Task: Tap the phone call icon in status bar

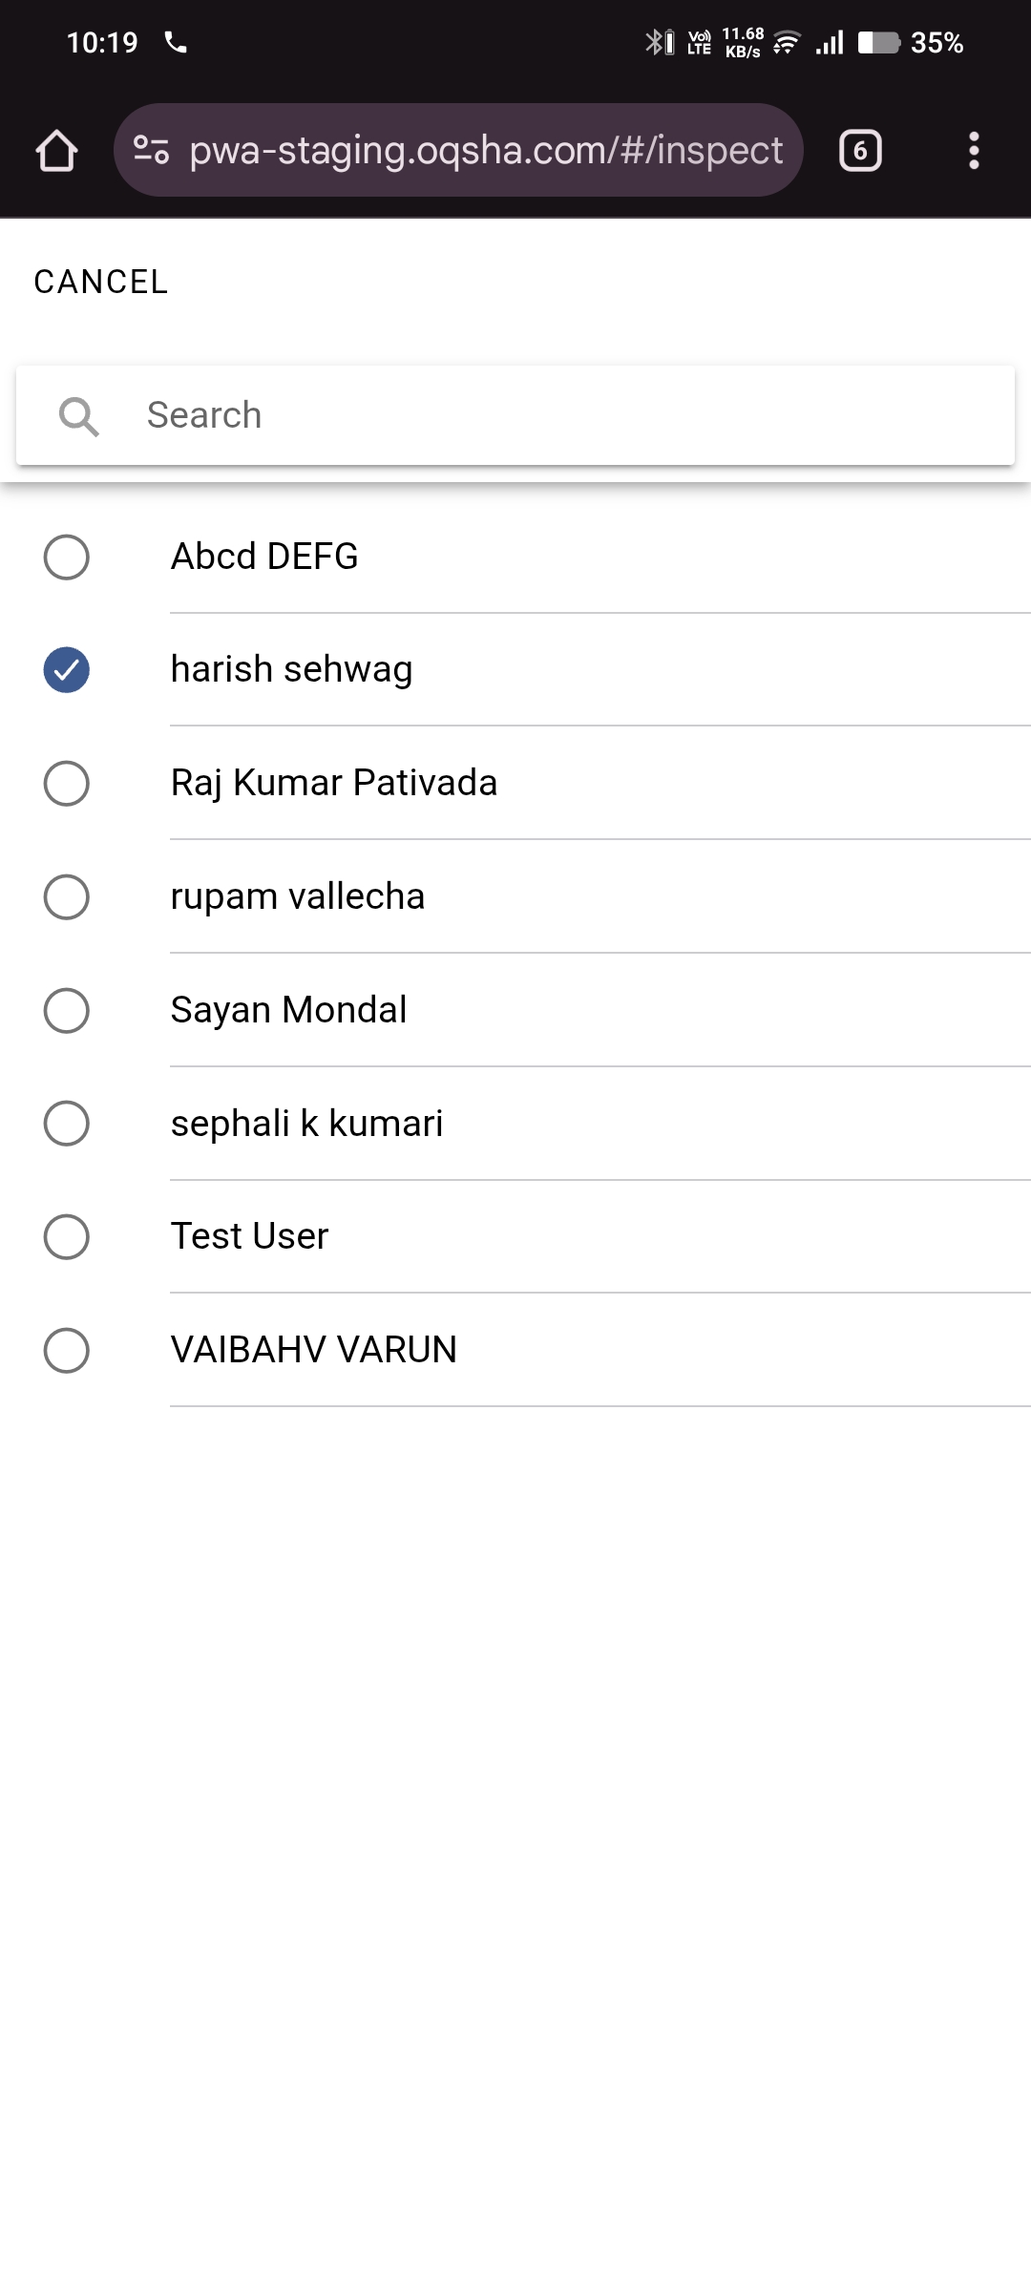Action: tap(176, 42)
